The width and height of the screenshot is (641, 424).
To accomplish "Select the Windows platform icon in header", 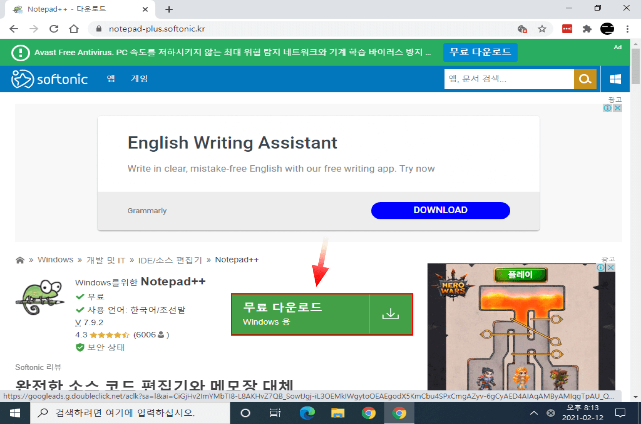I will (x=615, y=79).
